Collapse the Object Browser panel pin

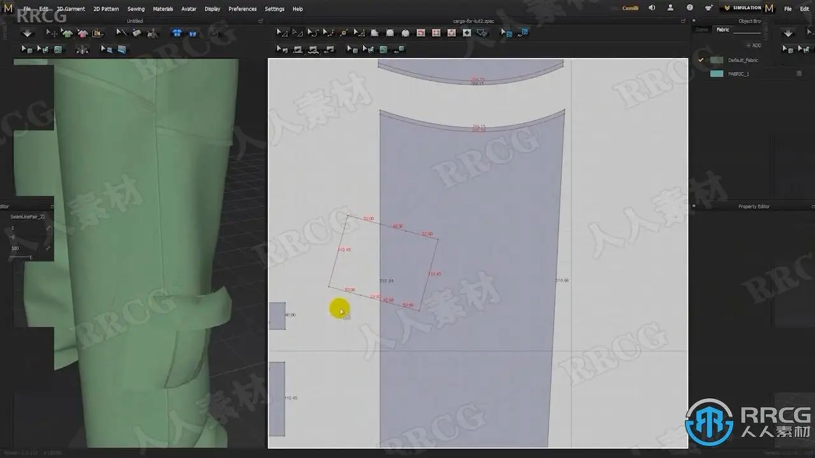tap(695, 21)
